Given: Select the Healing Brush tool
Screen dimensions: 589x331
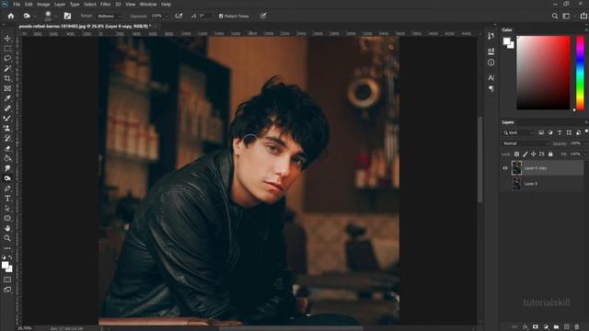Looking at the screenshot, I should [x=7, y=108].
